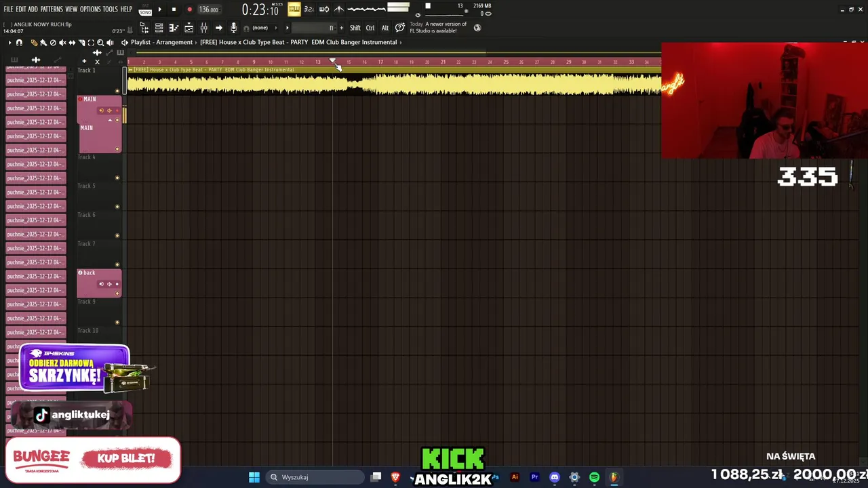Open the [FREE] House x Club Type Beat breadcrumb
Image resolution: width=868 pixels, height=488 pixels.
click(x=298, y=42)
